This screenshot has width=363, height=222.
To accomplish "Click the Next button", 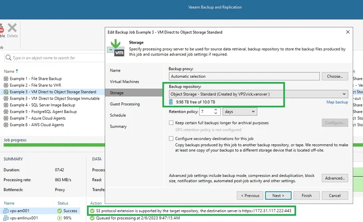I will coord(278,196).
